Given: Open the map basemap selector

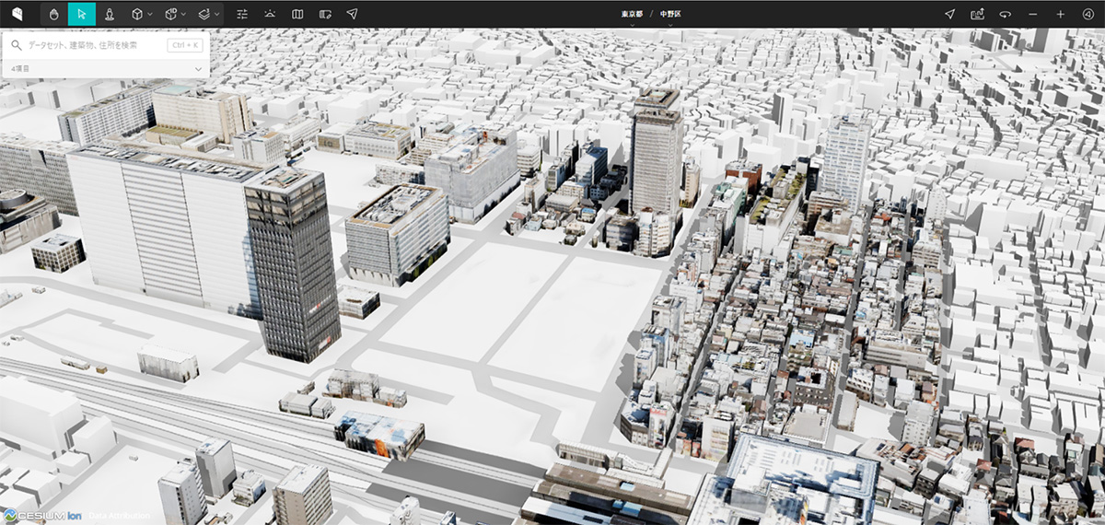Looking at the screenshot, I should tap(297, 14).
